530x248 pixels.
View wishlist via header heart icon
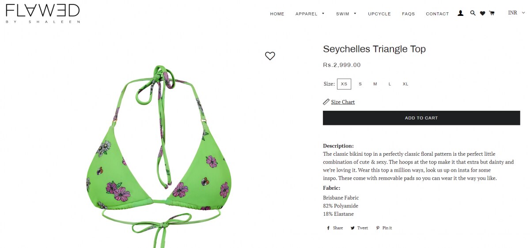click(483, 14)
